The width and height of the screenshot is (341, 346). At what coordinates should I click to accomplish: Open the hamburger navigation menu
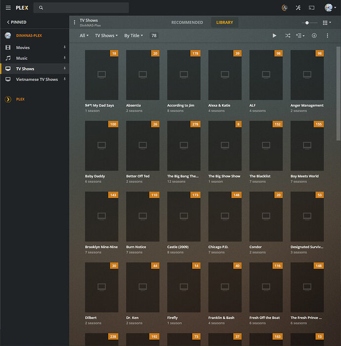pyautogui.click(x=8, y=8)
